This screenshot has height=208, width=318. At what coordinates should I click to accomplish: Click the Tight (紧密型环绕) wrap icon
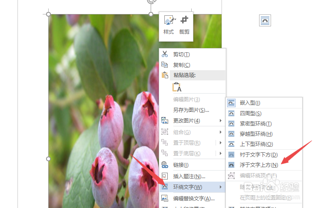click(x=231, y=123)
